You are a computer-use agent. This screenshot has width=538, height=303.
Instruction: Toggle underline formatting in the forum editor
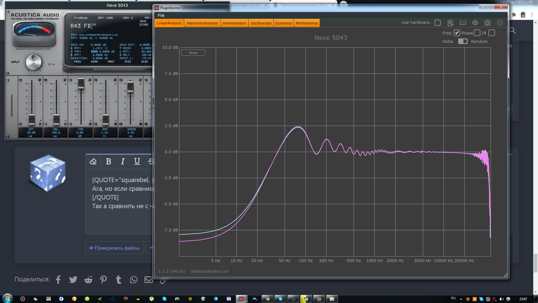click(137, 161)
